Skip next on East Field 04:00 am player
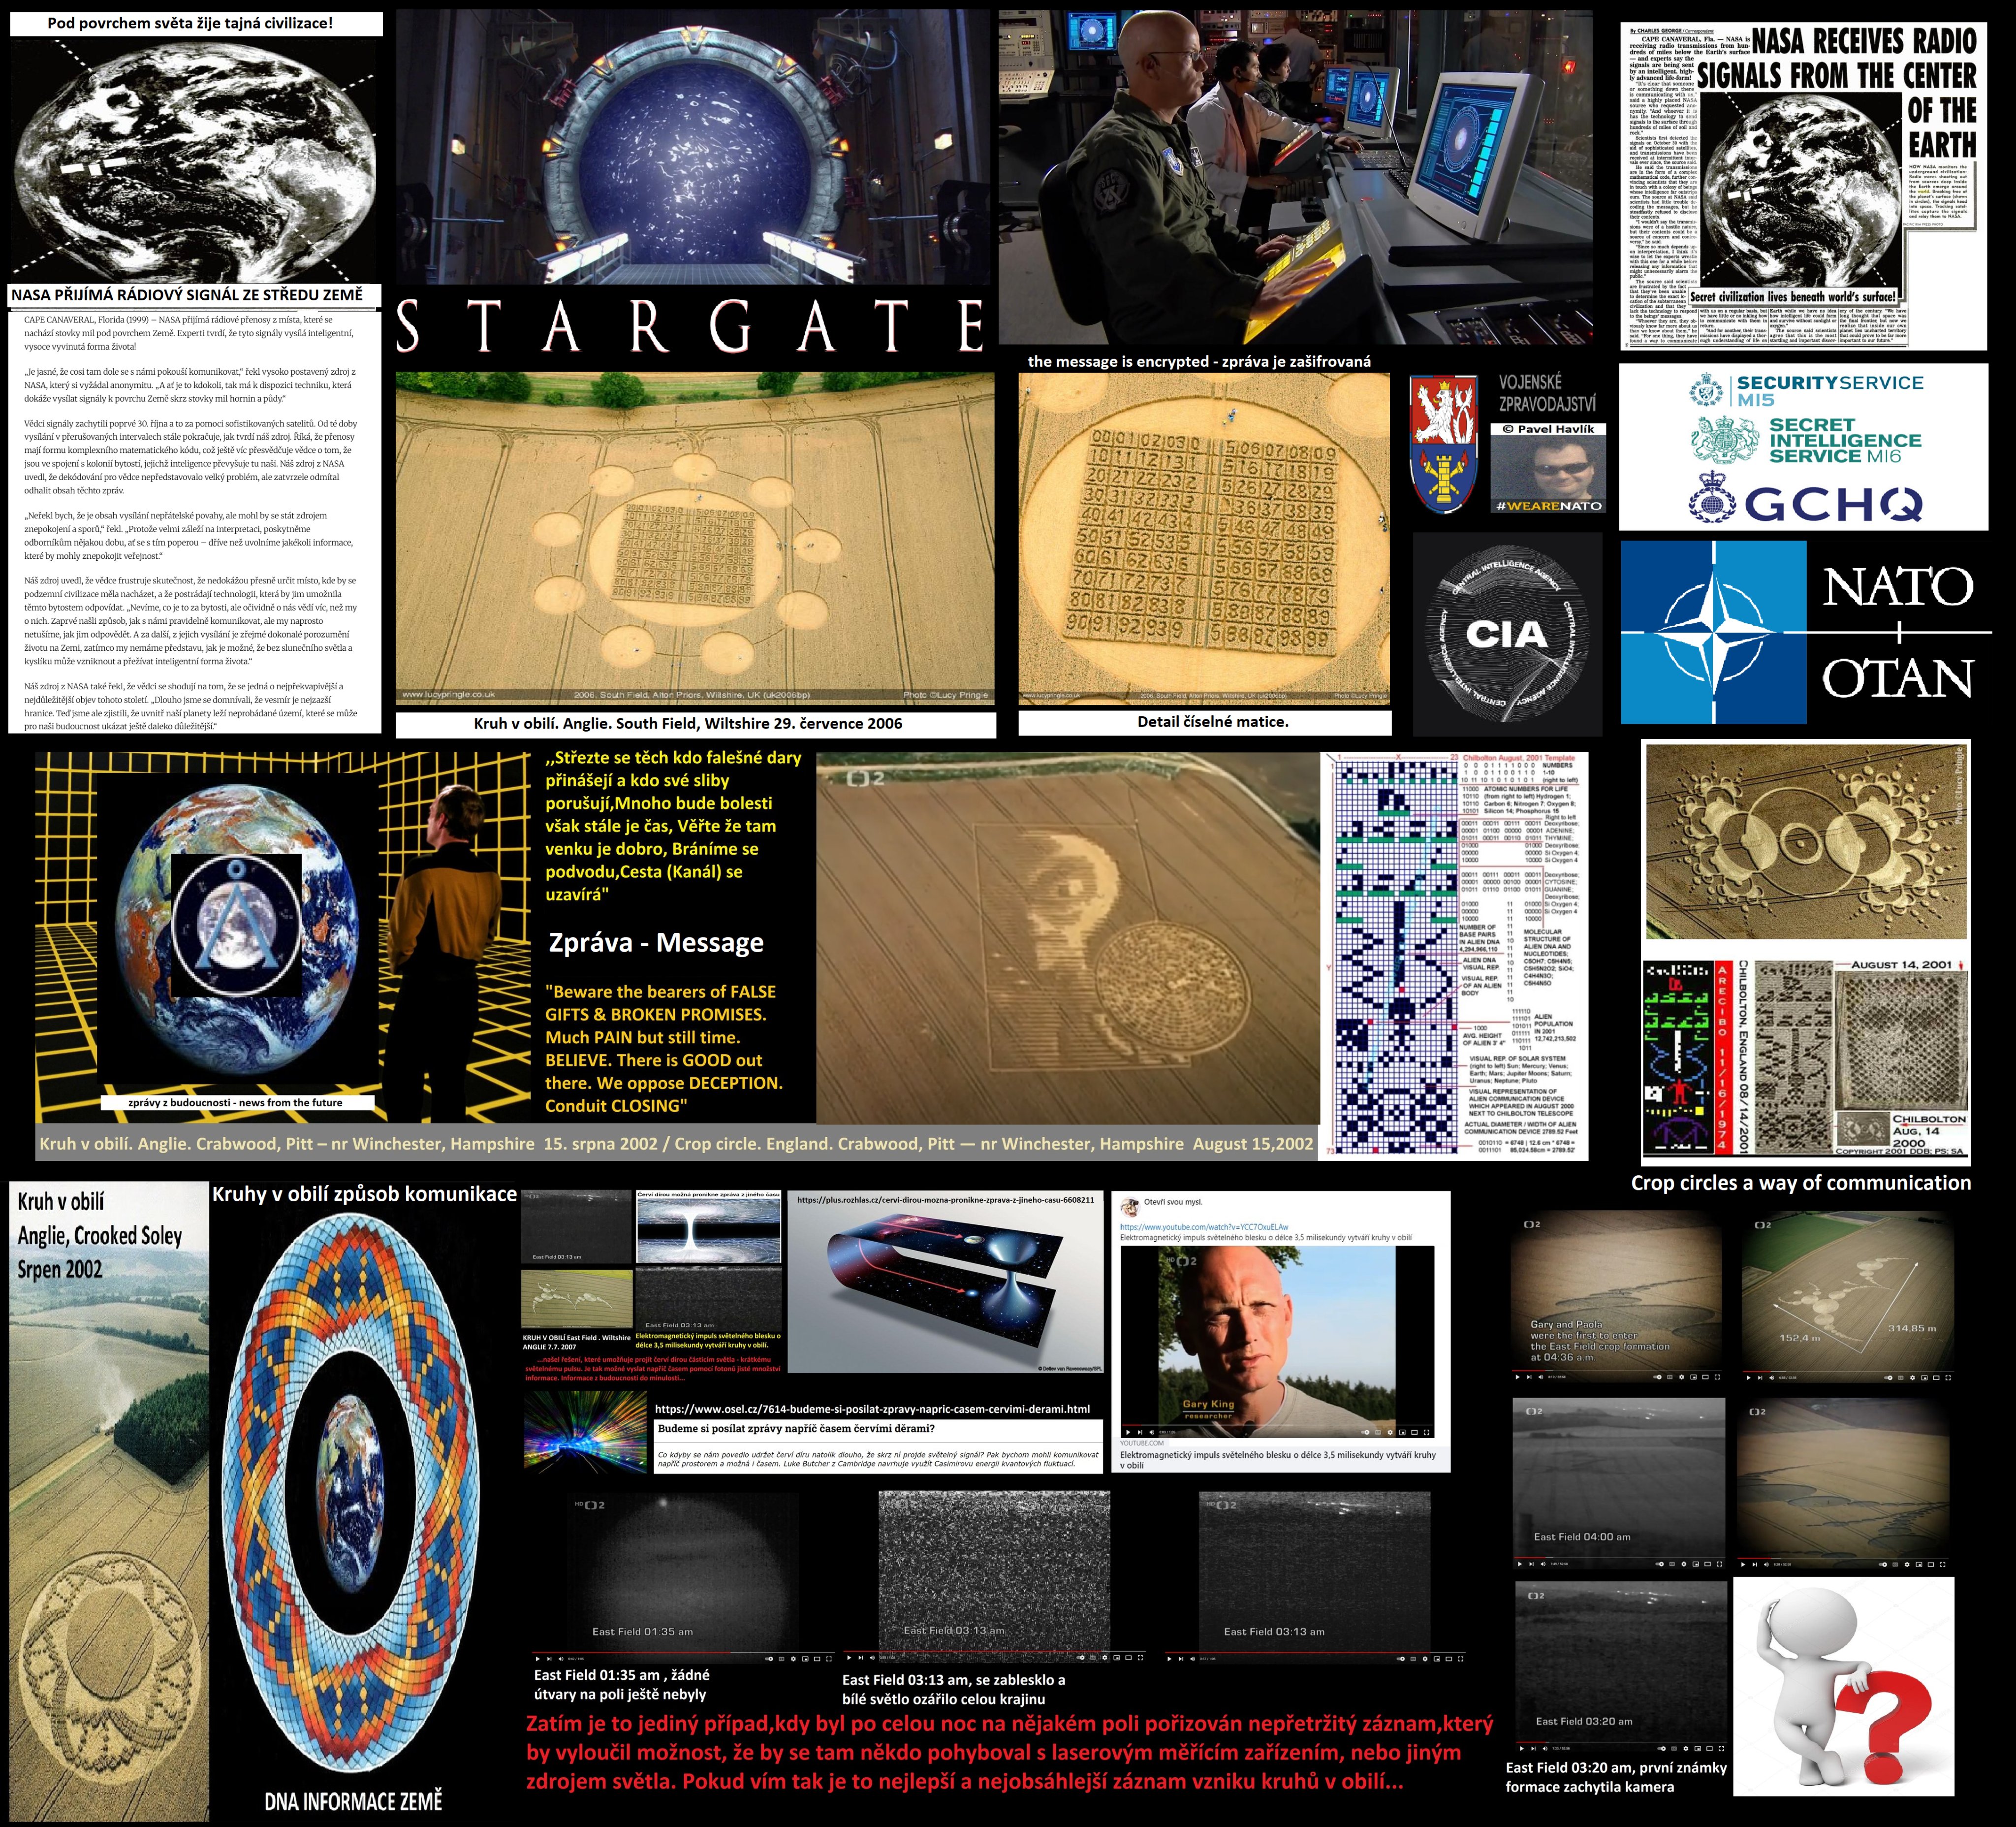2016x1827 pixels. (x=1532, y=1564)
